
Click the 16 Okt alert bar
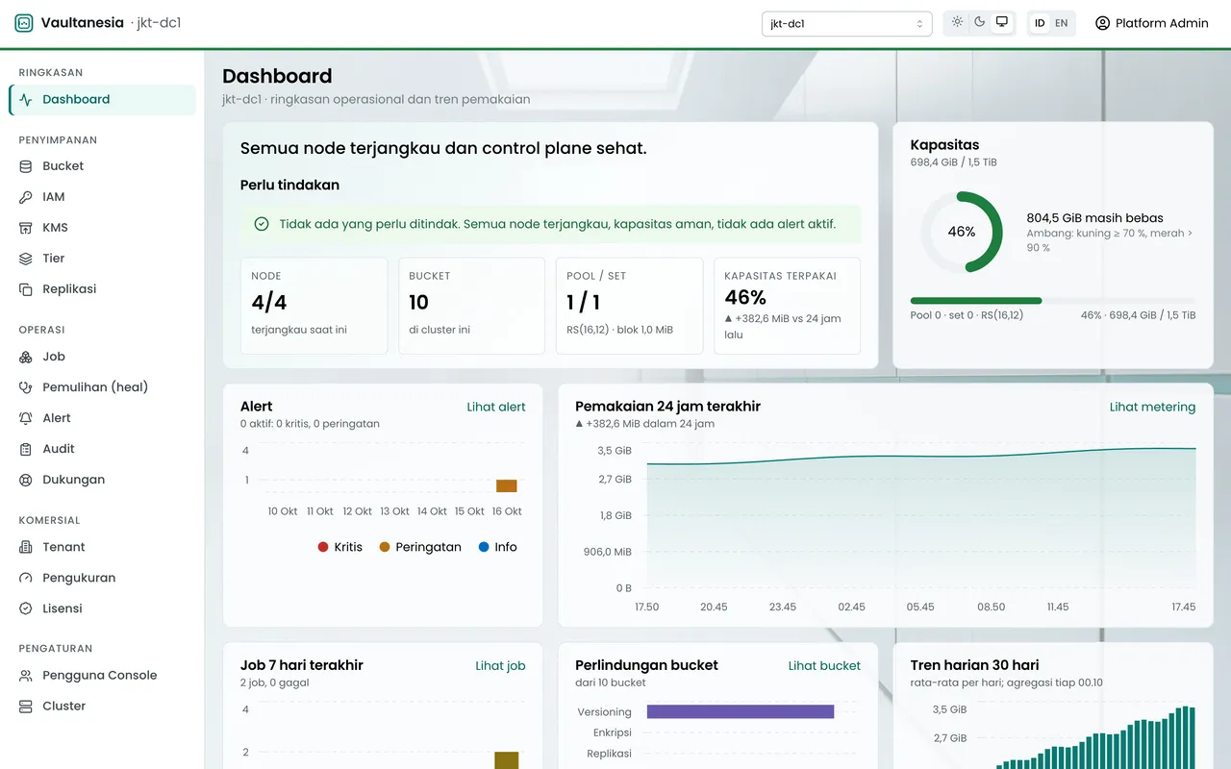coord(507,485)
